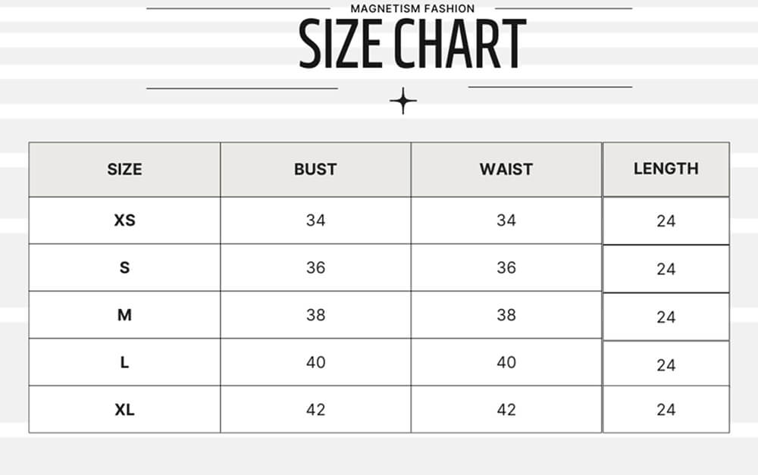Select the MAGNETISM FASHION brand text
The width and height of the screenshot is (758, 475).
[412, 8]
